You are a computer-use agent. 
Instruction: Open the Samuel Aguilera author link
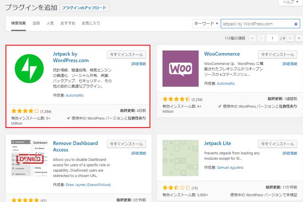point(230,167)
